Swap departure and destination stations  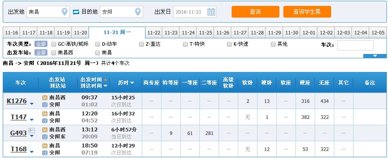(76, 12)
